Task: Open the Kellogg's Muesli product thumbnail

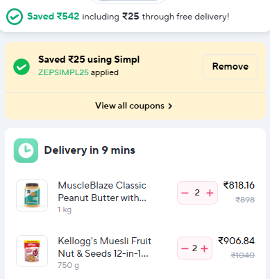Action: (32, 251)
